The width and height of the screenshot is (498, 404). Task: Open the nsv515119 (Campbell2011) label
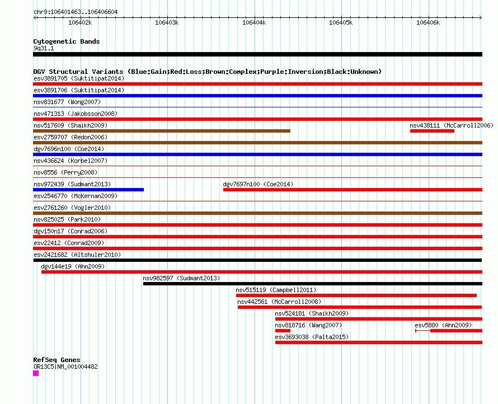(x=276, y=290)
